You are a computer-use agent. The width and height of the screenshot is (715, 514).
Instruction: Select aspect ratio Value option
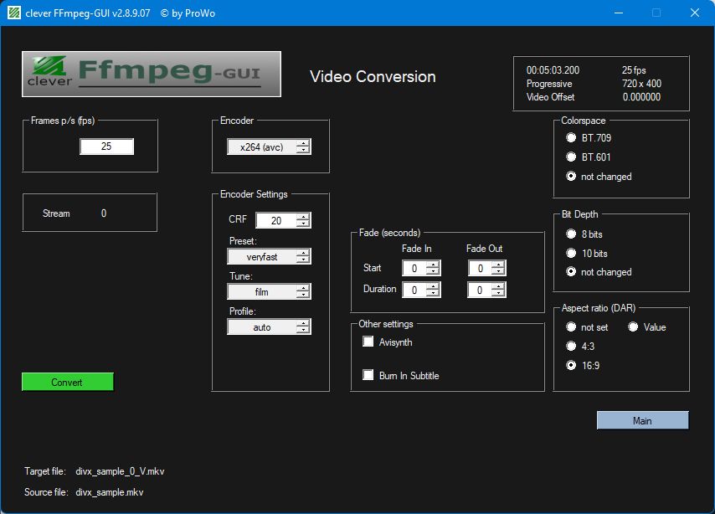pyautogui.click(x=633, y=327)
